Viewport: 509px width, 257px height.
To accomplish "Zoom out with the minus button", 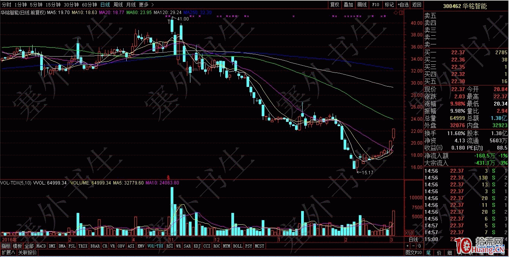I will [413, 246].
